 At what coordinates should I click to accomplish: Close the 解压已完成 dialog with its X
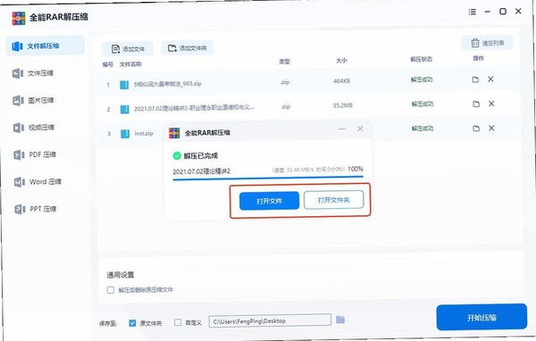click(360, 129)
